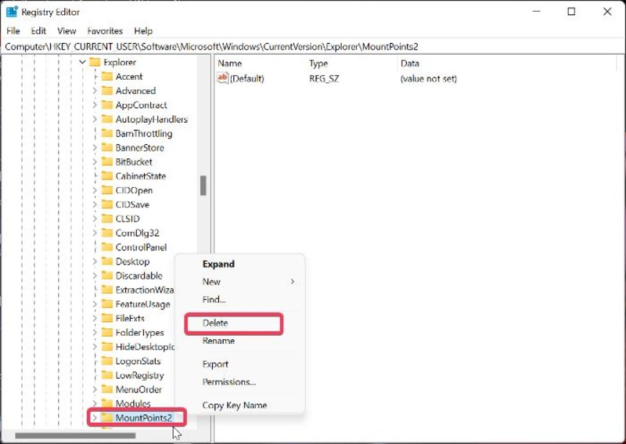Viewport: 626px width, 444px height.
Task: Click the Discardable folder icon
Action: 107,276
